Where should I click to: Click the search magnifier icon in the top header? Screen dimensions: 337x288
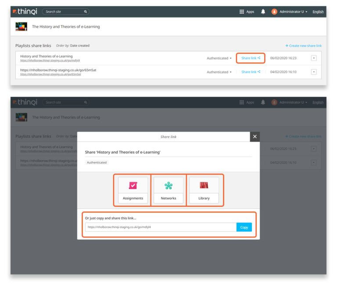[x=85, y=11]
